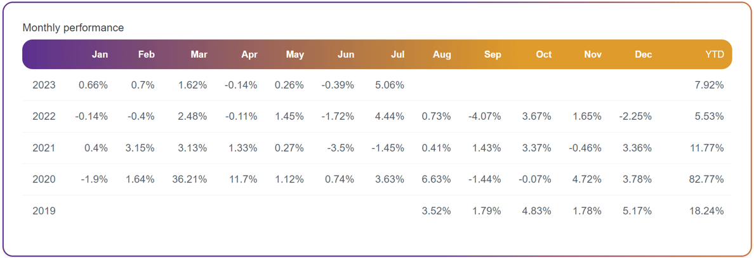Viewport: 754px width, 258px height.
Task: Select the 82.77% YTD value for 2020
Action: (x=708, y=179)
